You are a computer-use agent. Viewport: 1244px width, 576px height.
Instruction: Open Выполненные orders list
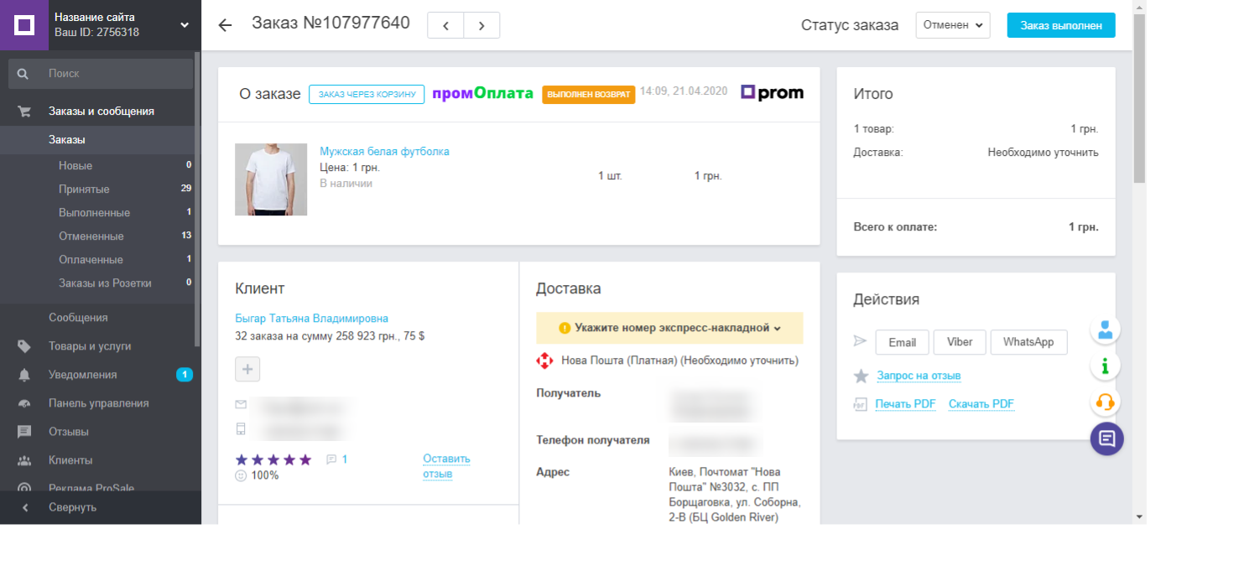[x=94, y=213]
